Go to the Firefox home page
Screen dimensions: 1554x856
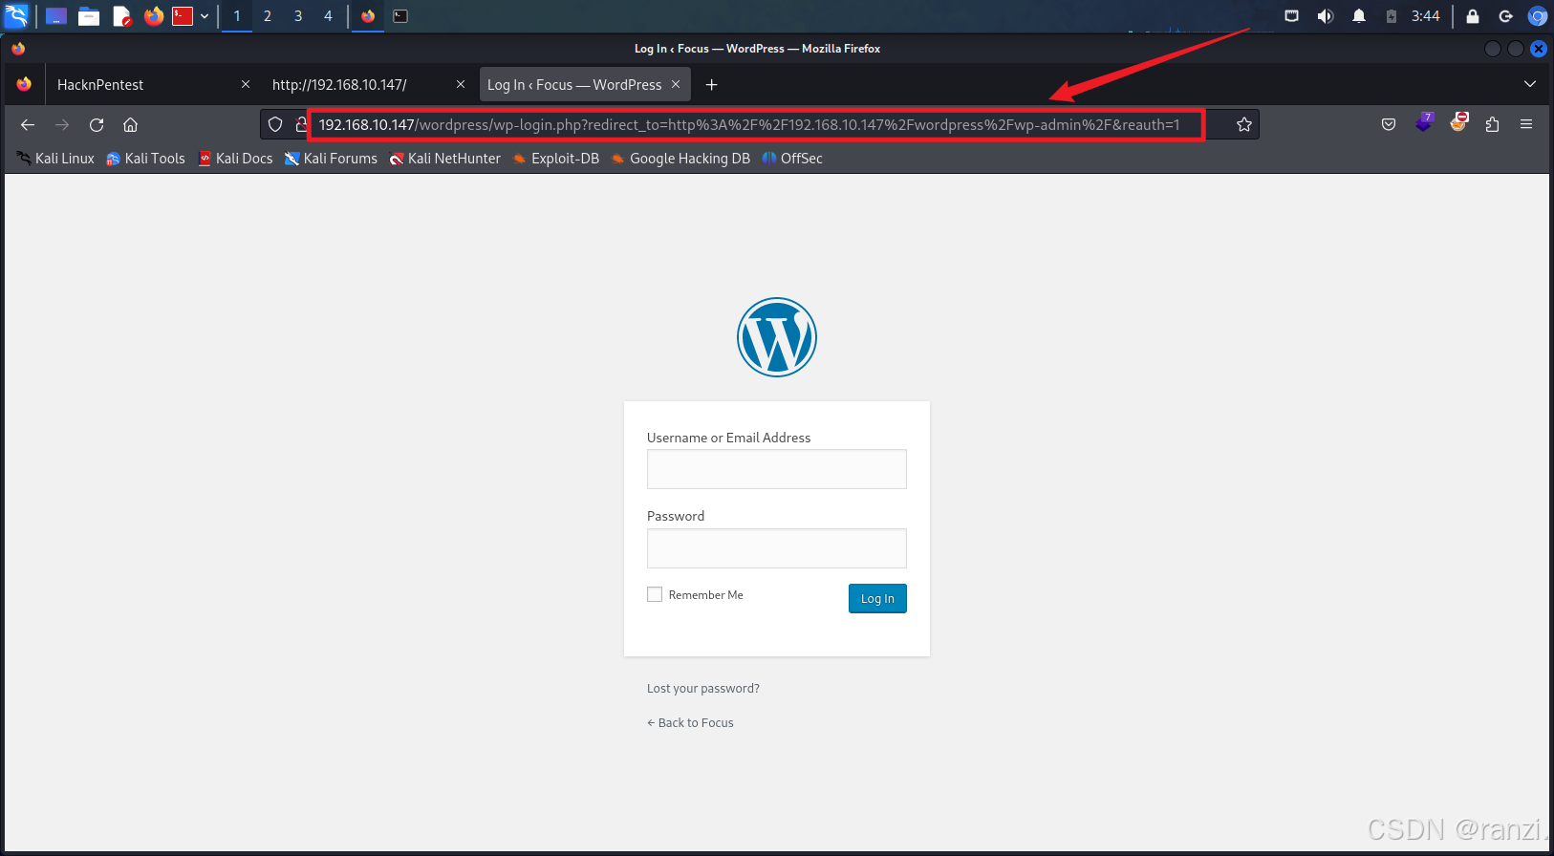coord(131,125)
